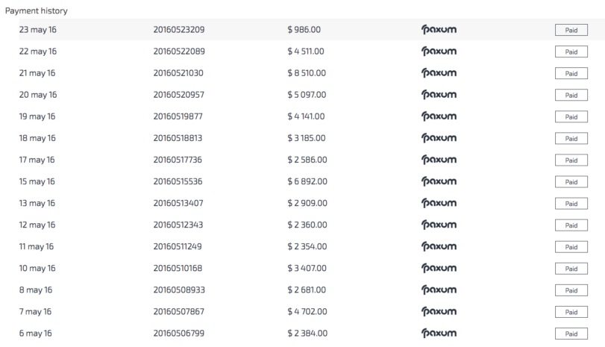
Task: Click the Paxum logo in the $8 510.00 row
Action: coord(439,73)
